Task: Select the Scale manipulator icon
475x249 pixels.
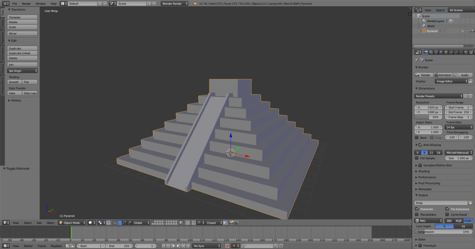Action: point(130,223)
